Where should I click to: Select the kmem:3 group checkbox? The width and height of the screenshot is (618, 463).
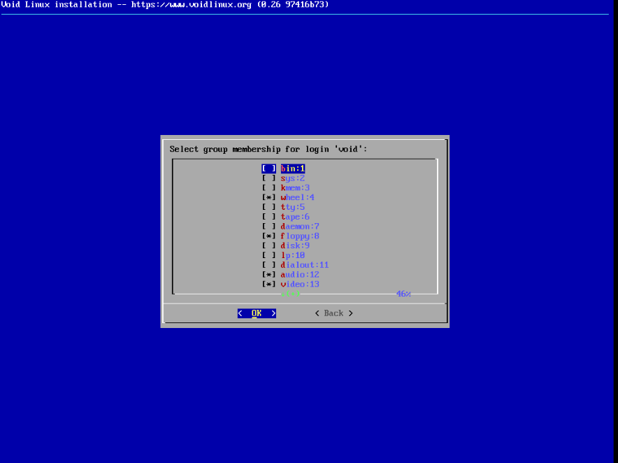point(268,187)
